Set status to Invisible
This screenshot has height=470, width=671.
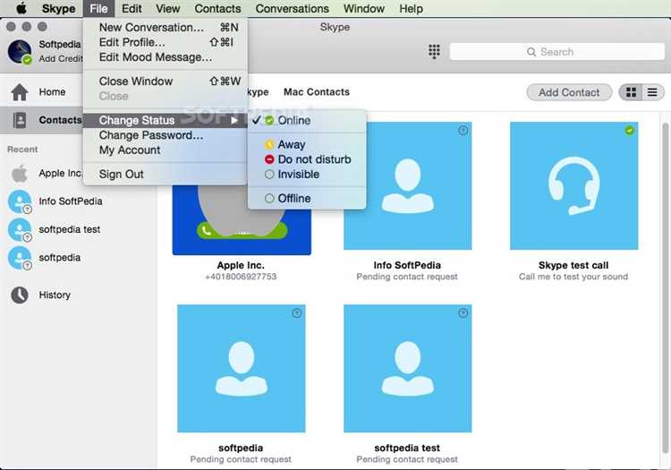click(x=298, y=175)
